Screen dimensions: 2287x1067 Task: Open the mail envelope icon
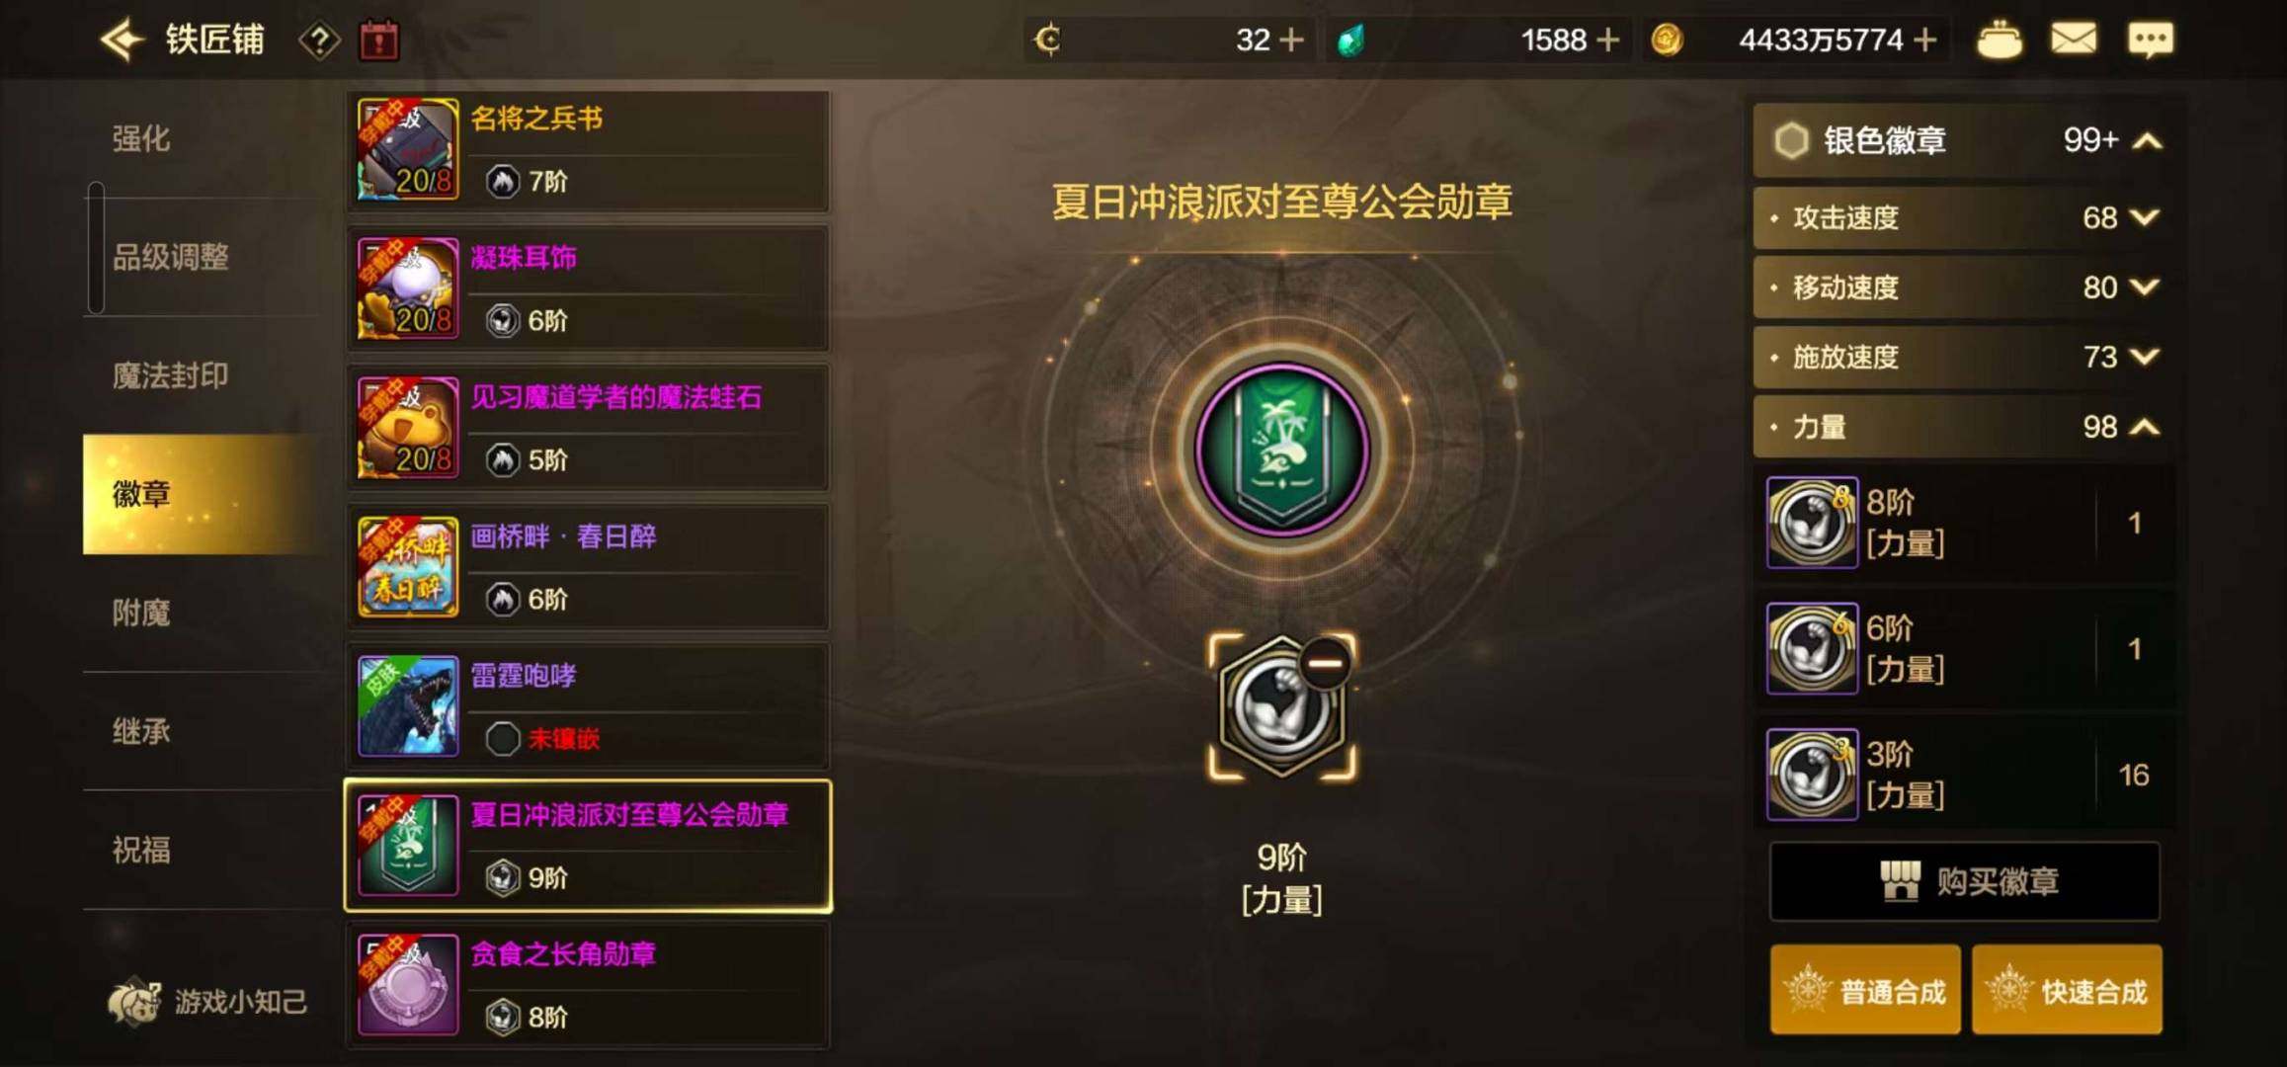(2073, 41)
